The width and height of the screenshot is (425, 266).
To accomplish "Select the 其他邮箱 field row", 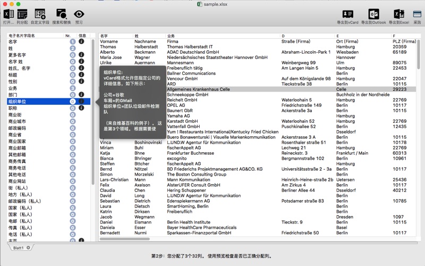I will [x=49, y=155].
